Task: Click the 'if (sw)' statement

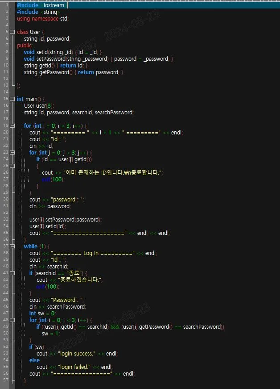Action: click(37, 347)
